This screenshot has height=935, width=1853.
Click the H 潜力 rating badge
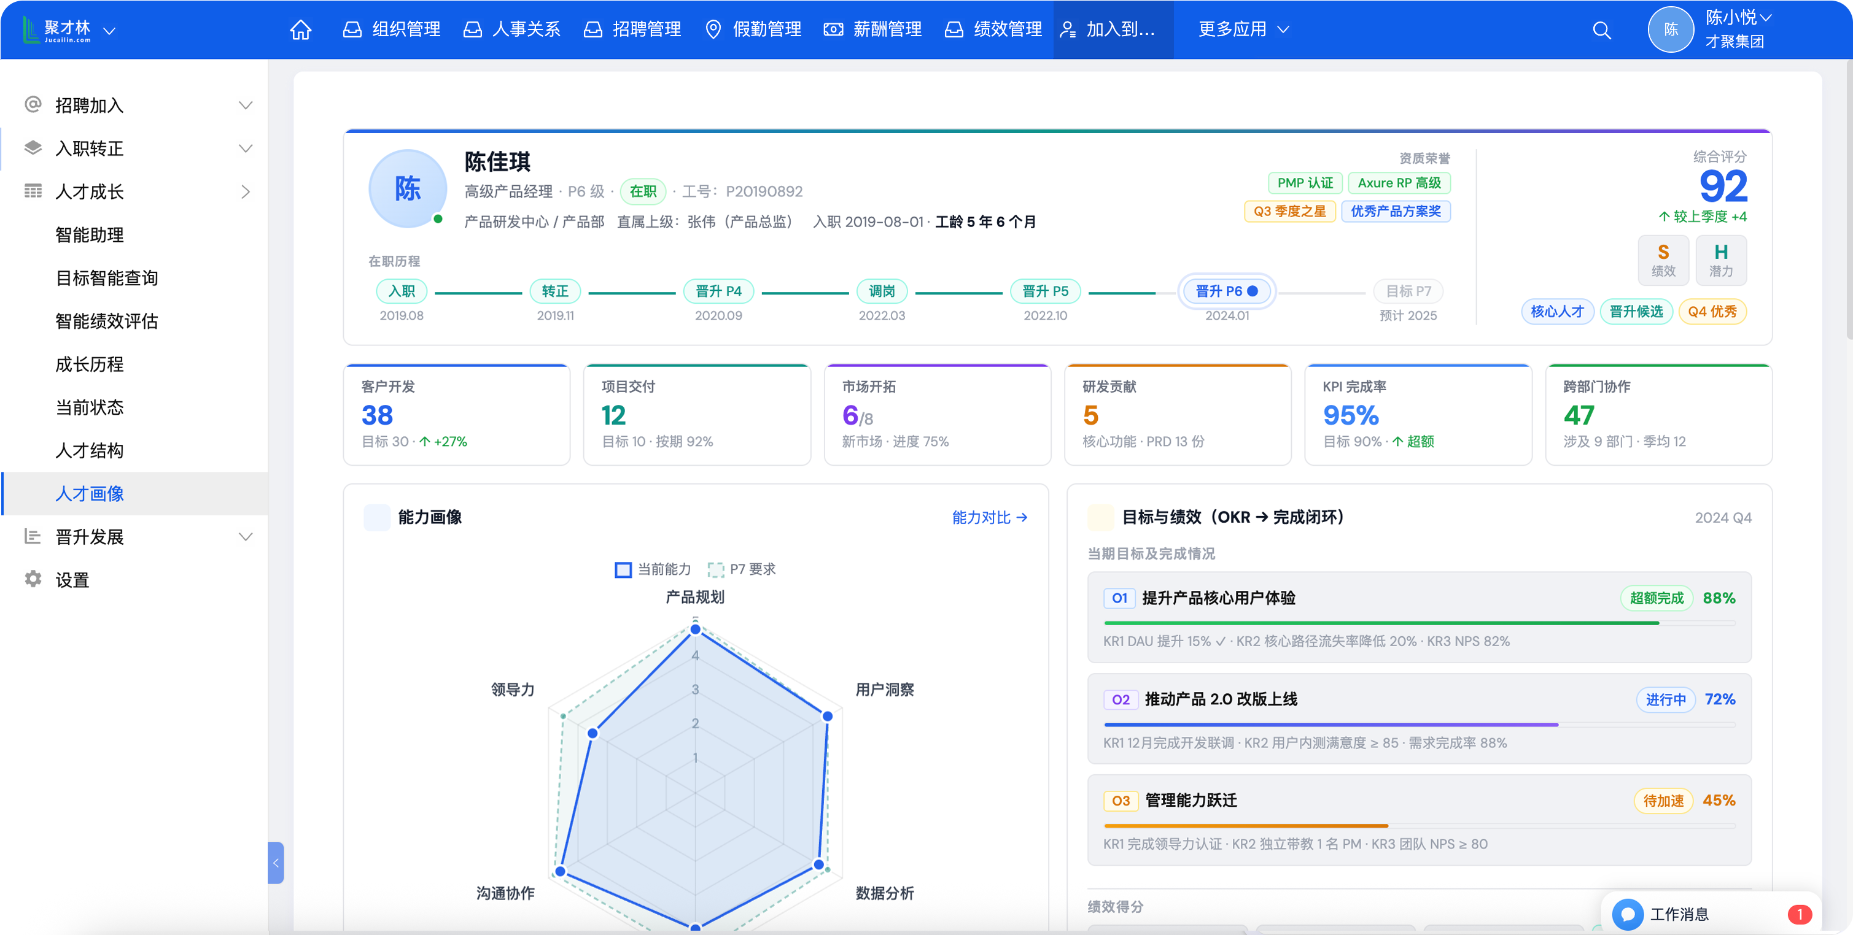pos(1720,260)
